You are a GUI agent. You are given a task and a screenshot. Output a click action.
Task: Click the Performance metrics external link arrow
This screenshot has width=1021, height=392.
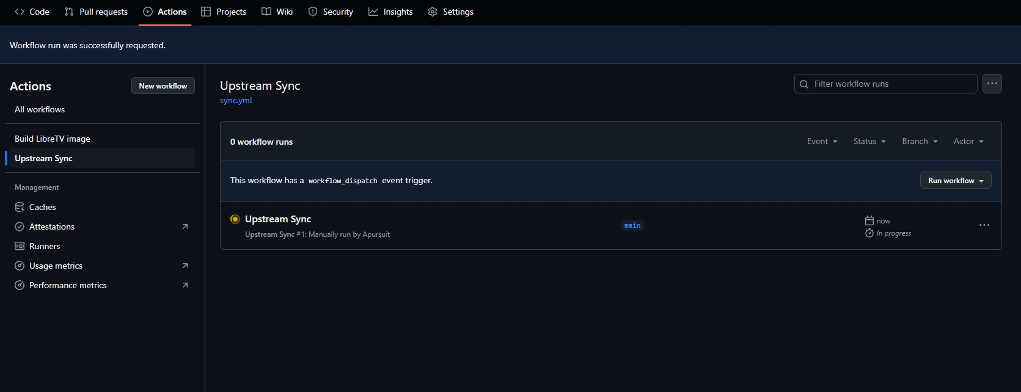185,285
